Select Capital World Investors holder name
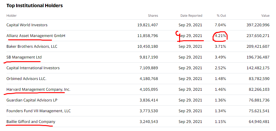This screenshot has height=131, width=276. [27, 25]
